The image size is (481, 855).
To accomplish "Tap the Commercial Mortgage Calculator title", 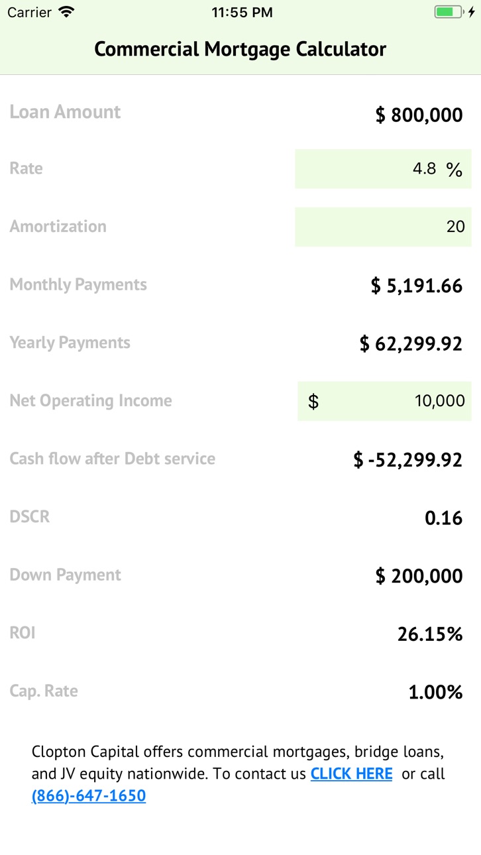I will coord(240,49).
